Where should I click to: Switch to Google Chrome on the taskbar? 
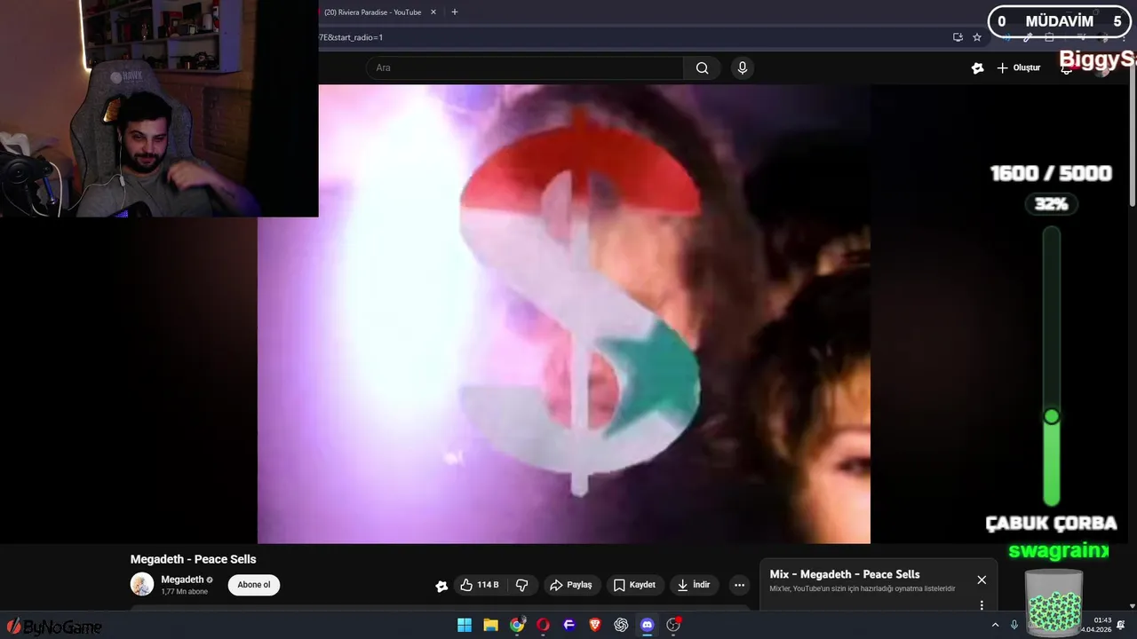coord(517,625)
